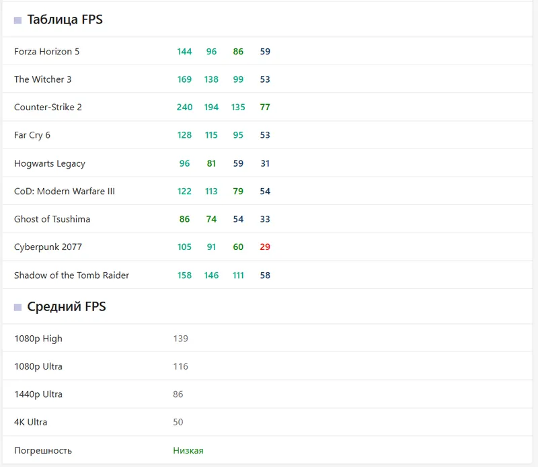538x467 pixels.
Task: Select Far Cry 6 game label
Action: (32, 135)
